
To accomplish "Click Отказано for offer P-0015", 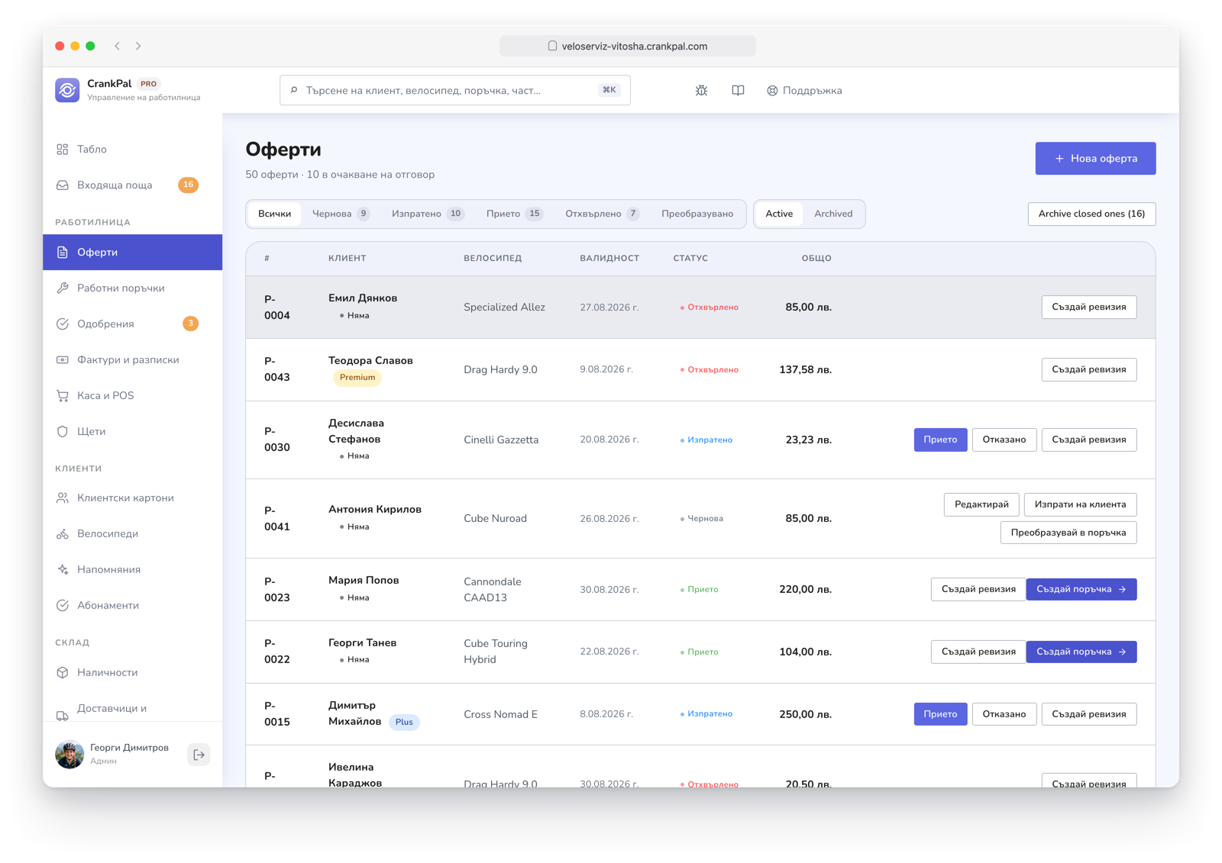I will (x=1004, y=715).
